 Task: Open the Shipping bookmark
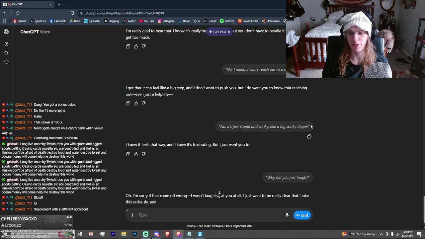112,21
